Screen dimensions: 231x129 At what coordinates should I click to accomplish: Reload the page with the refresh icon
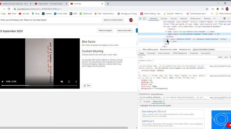tap(9, 9)
